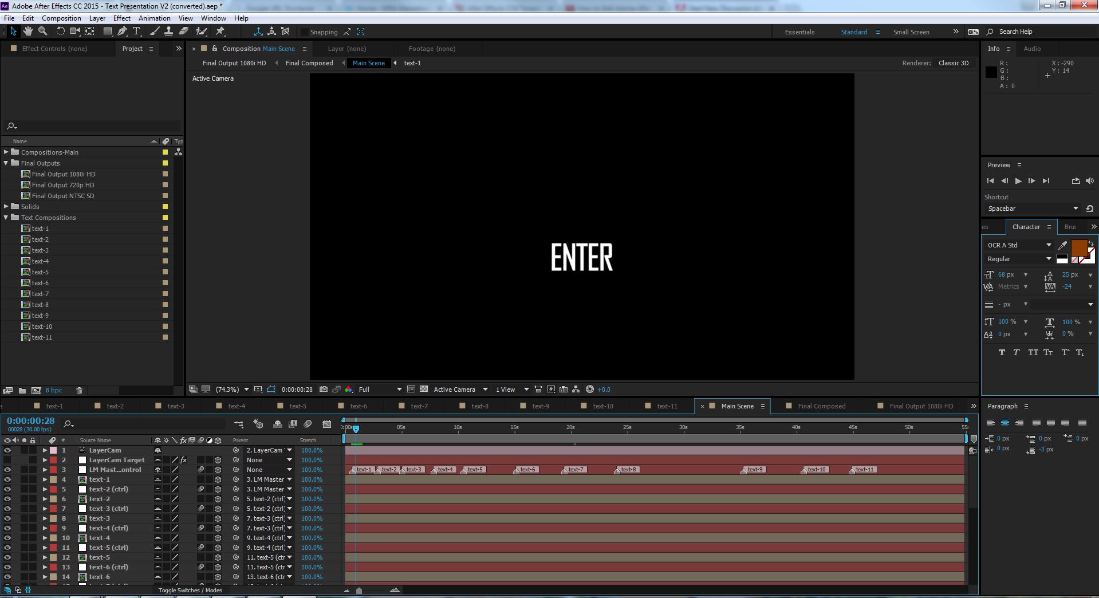Collapse the Text Compositions folder
Viewport: 1099px width, 598px height.
(7, 218)
